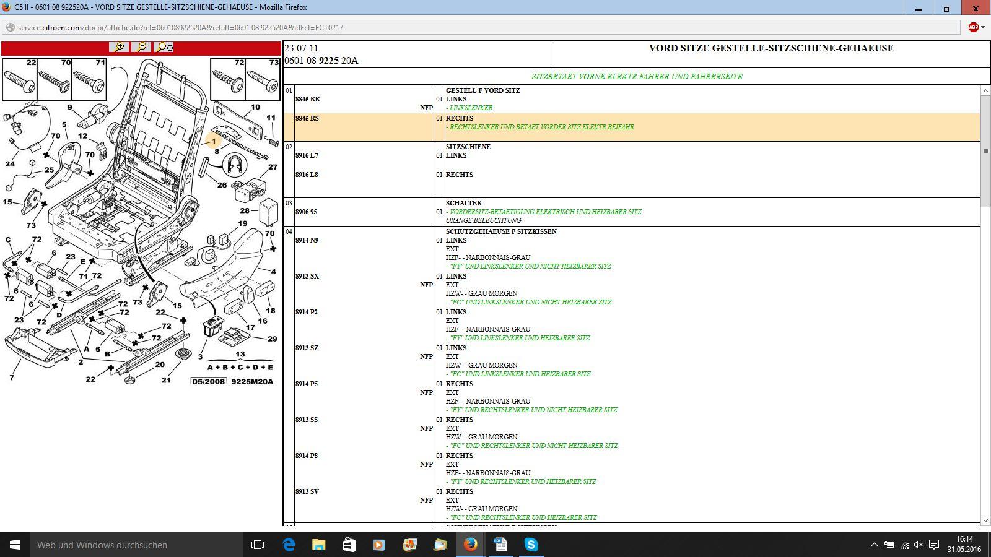The height and width of the screenshot is (557, 991).
Task: Select highlighted part number 8845 RS
Action: tap(307, 118)
